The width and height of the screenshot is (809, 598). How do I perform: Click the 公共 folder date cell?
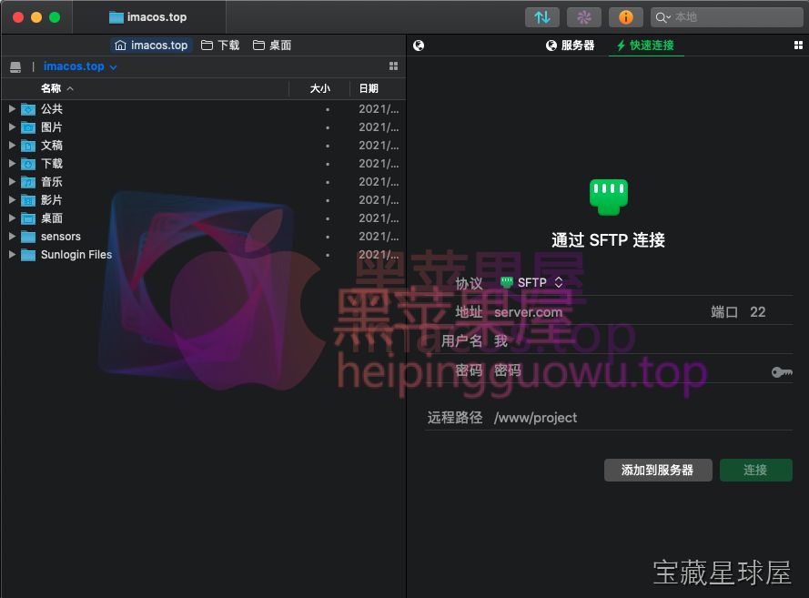[x=379, y=109]
